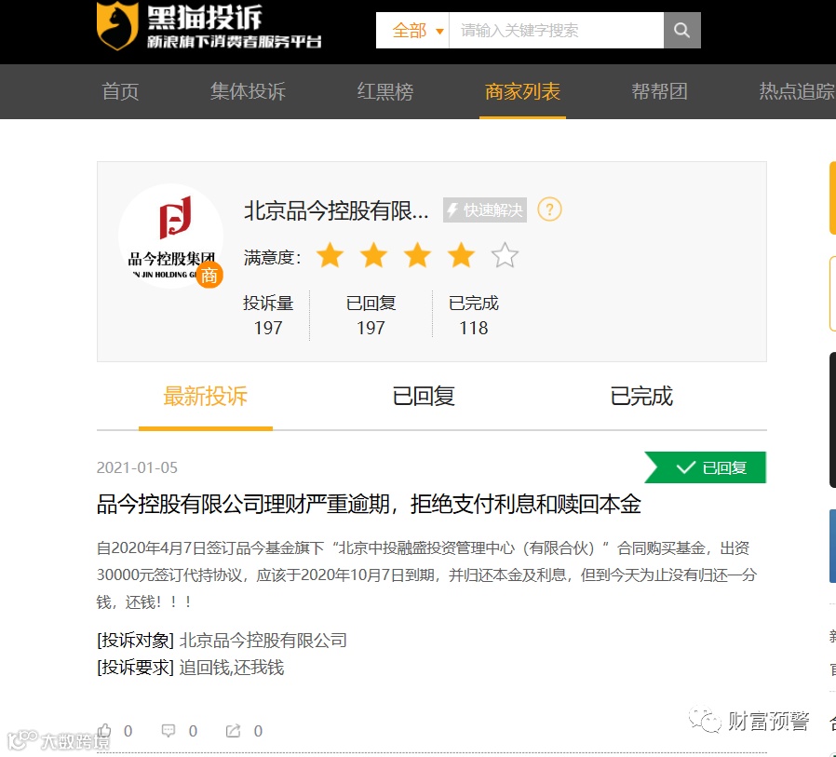This screenshot has height=757, width=836.
Task: Open complaint titled 品今控股有限公司理财严重逾期
Action: point(369,505)
